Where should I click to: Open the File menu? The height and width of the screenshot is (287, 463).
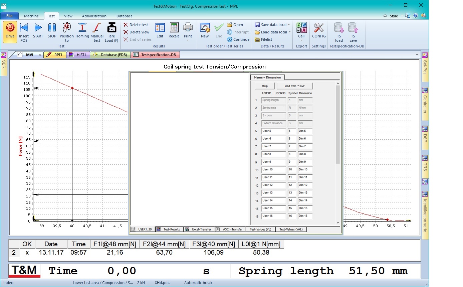(9, 16)
